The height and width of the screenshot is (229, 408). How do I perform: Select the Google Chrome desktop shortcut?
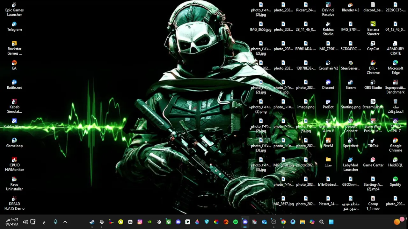[395, 145]
